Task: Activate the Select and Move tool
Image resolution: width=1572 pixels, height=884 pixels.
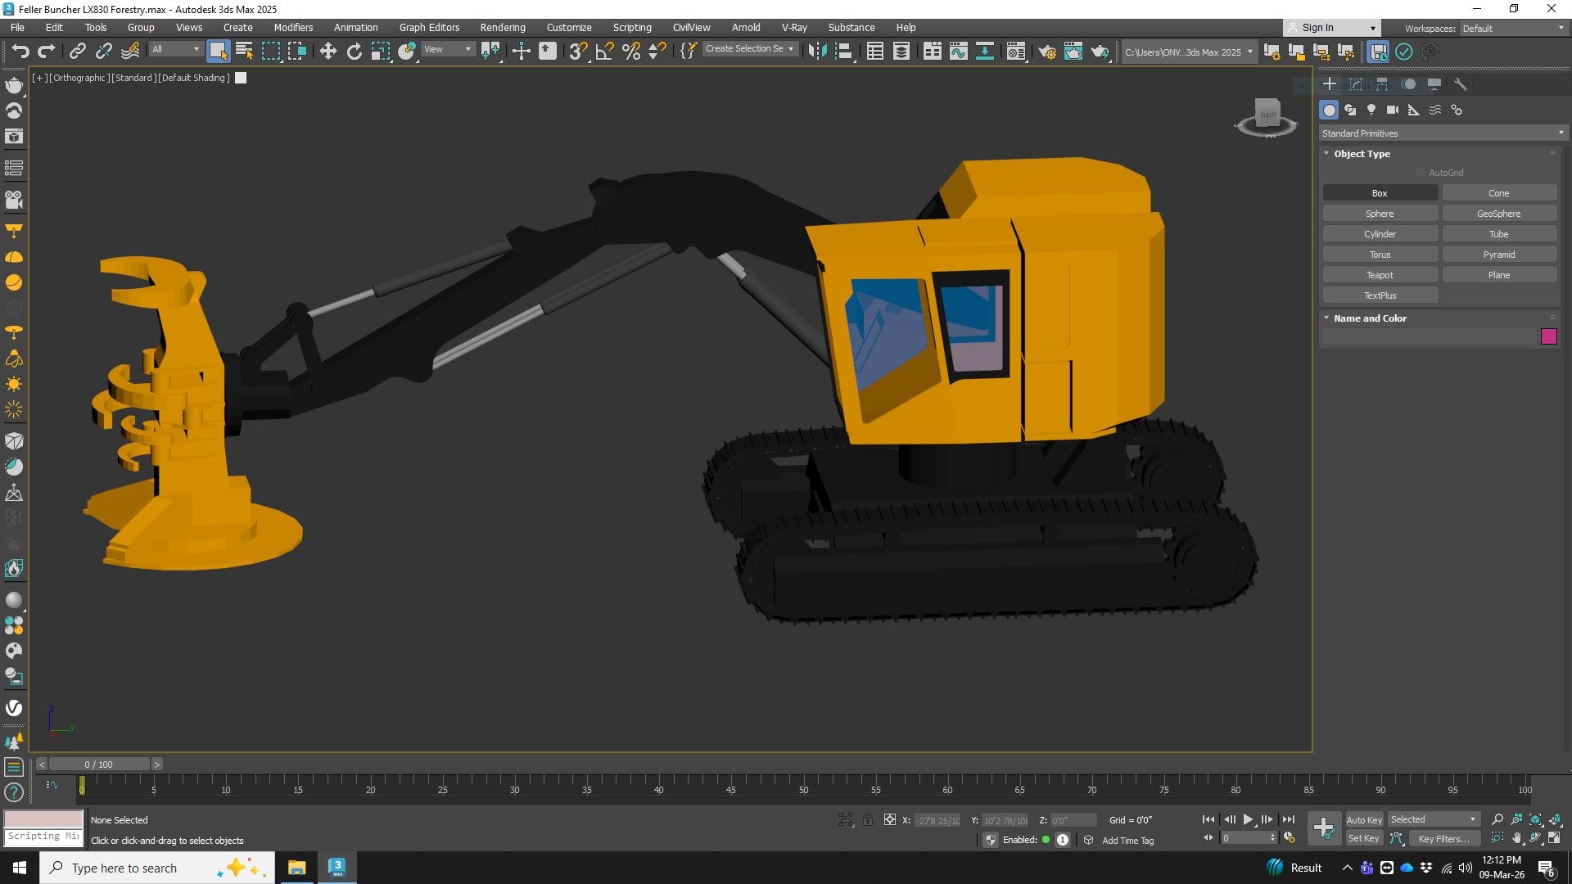Action: point(327,52)
